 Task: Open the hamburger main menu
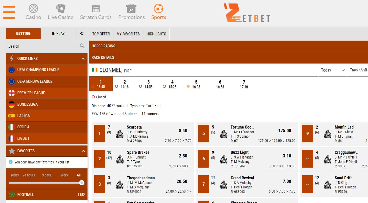(x=9, y=12)
